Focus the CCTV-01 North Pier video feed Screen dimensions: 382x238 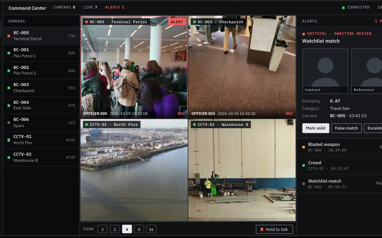click(x=134, y=170)
